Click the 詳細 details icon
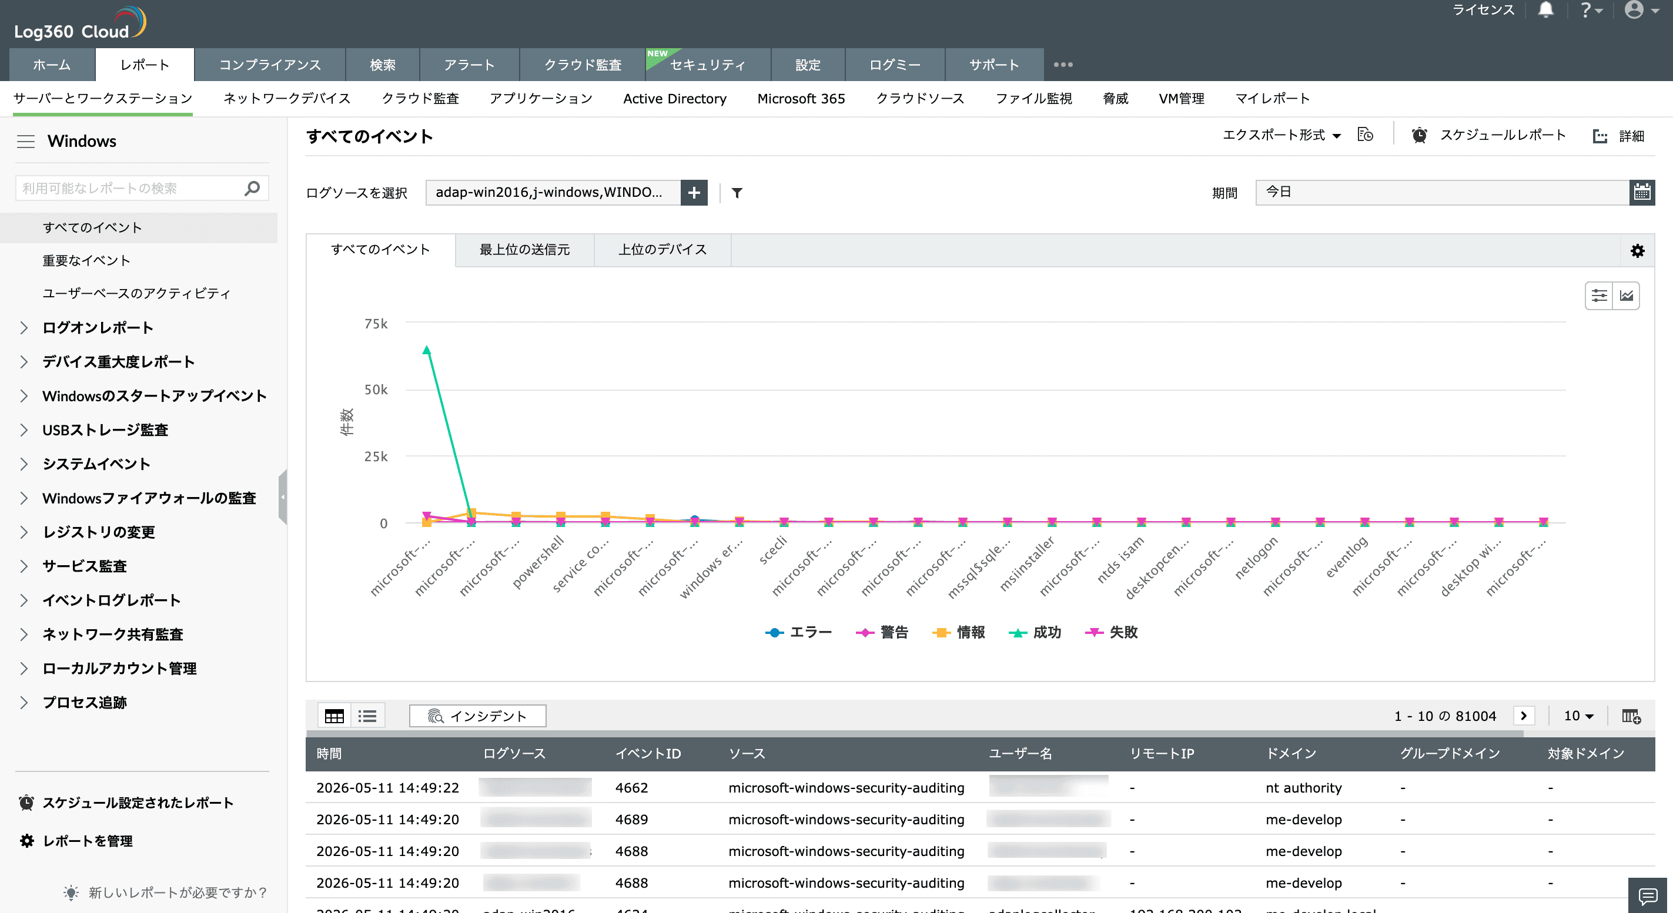Screen dimensions: 1673x913 tap(1600, 136)
